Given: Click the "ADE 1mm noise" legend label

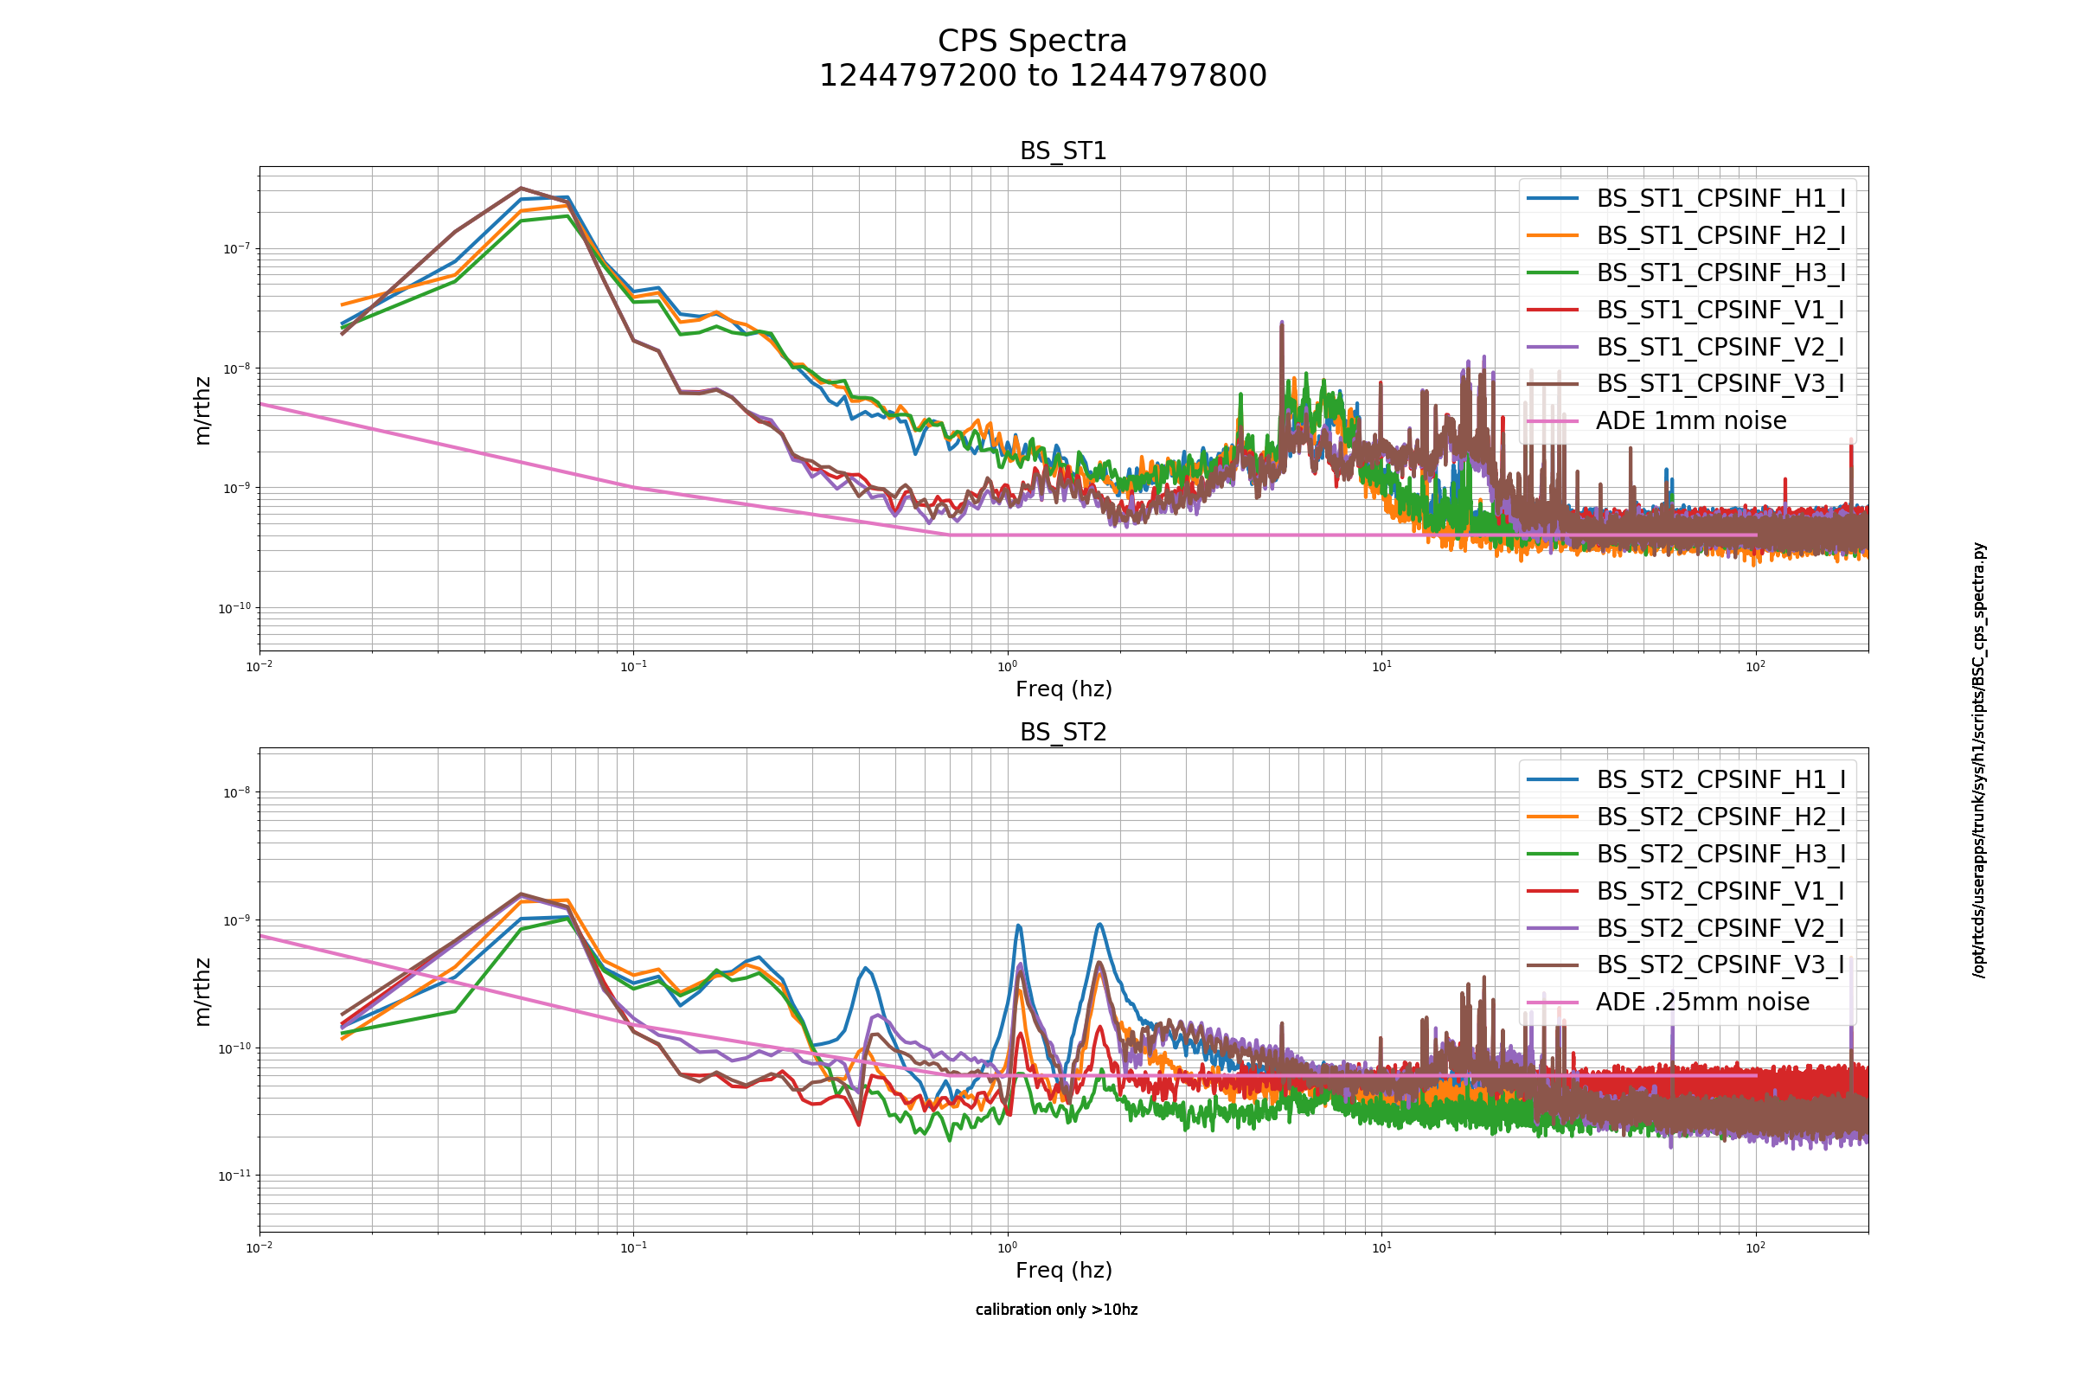Looking at the screenshot, I should 1690,421.
